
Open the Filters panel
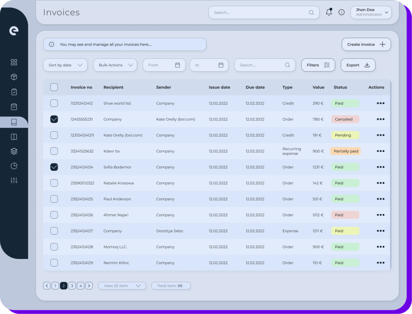coord(318,65)
